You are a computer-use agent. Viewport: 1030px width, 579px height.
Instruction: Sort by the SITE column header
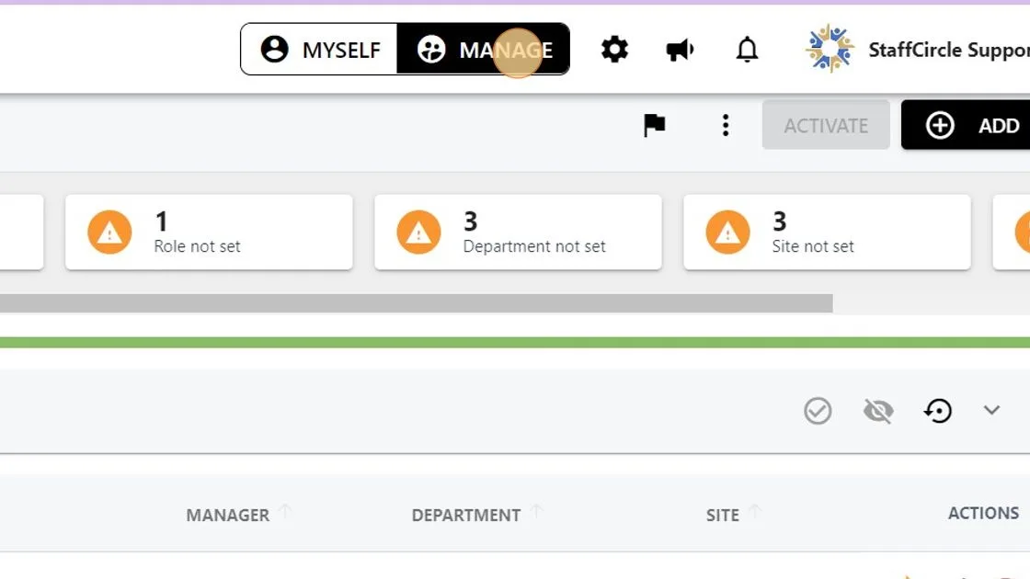pyautogui.click(x=723, y=516)
